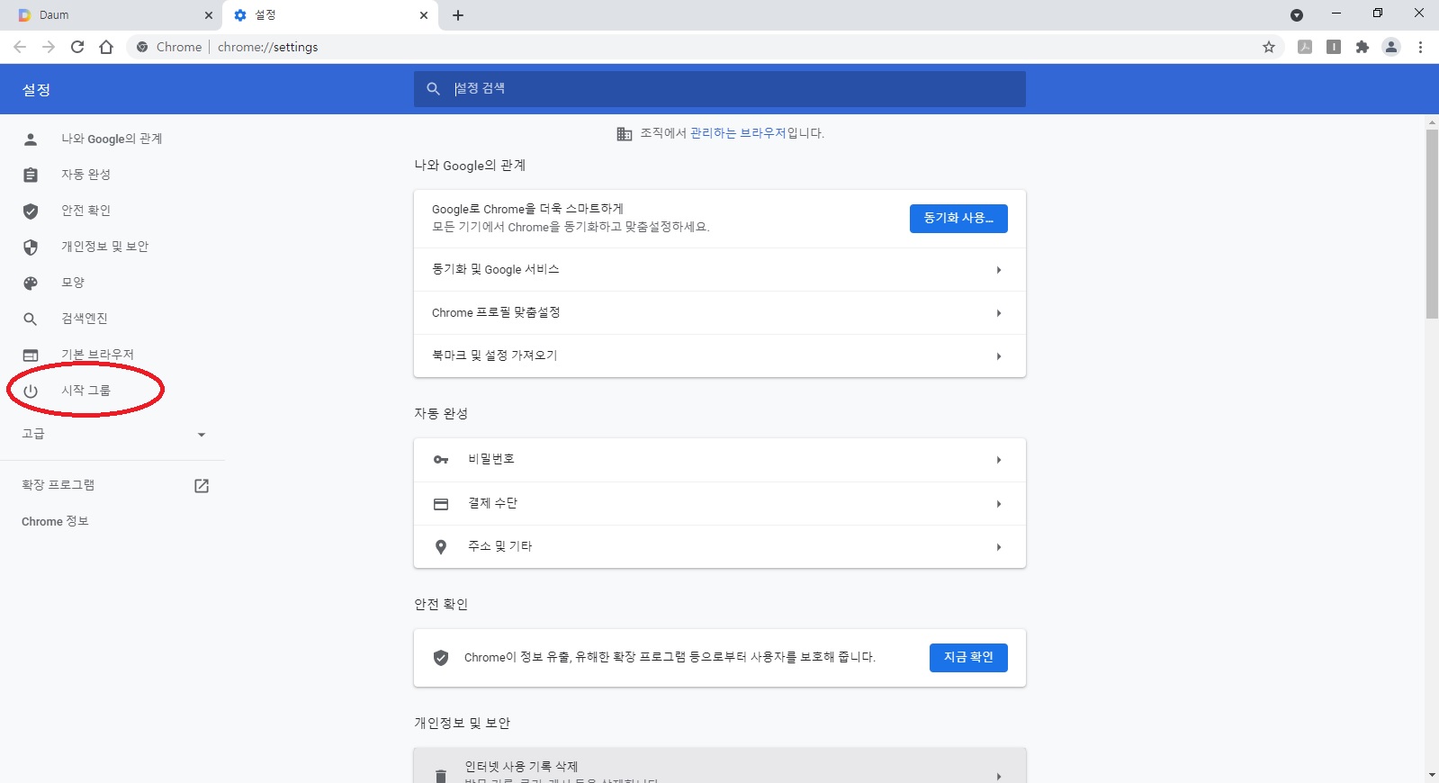Screen dimensions: 1439x783
Task: Open 확장 프로그램 link in sidebar
Action: point(58,485)
